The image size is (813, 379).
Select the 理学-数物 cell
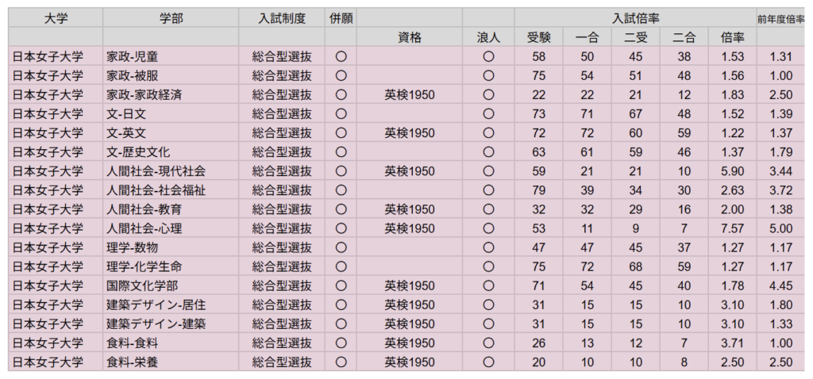pos(171,247)
